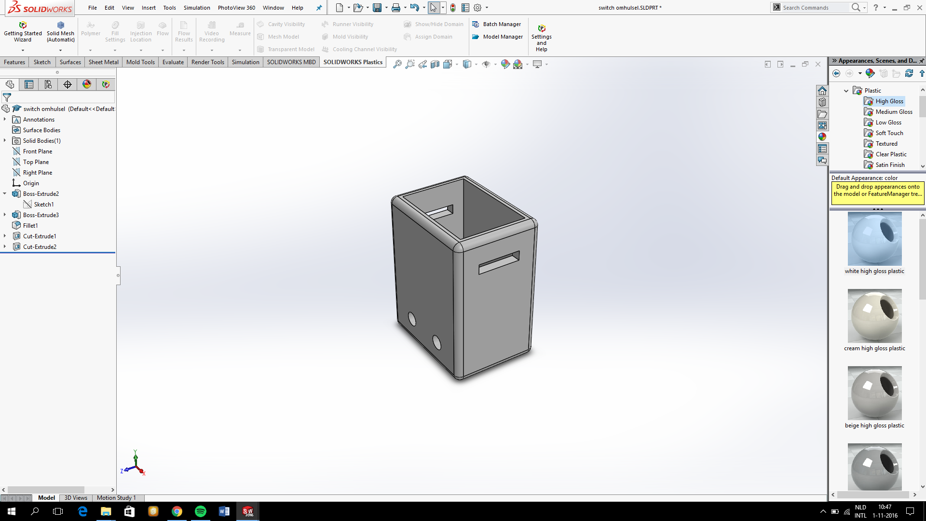Open the PhotoView 360 menu
Viewport: 926px width, 521px height.
(x=236, y=8)
